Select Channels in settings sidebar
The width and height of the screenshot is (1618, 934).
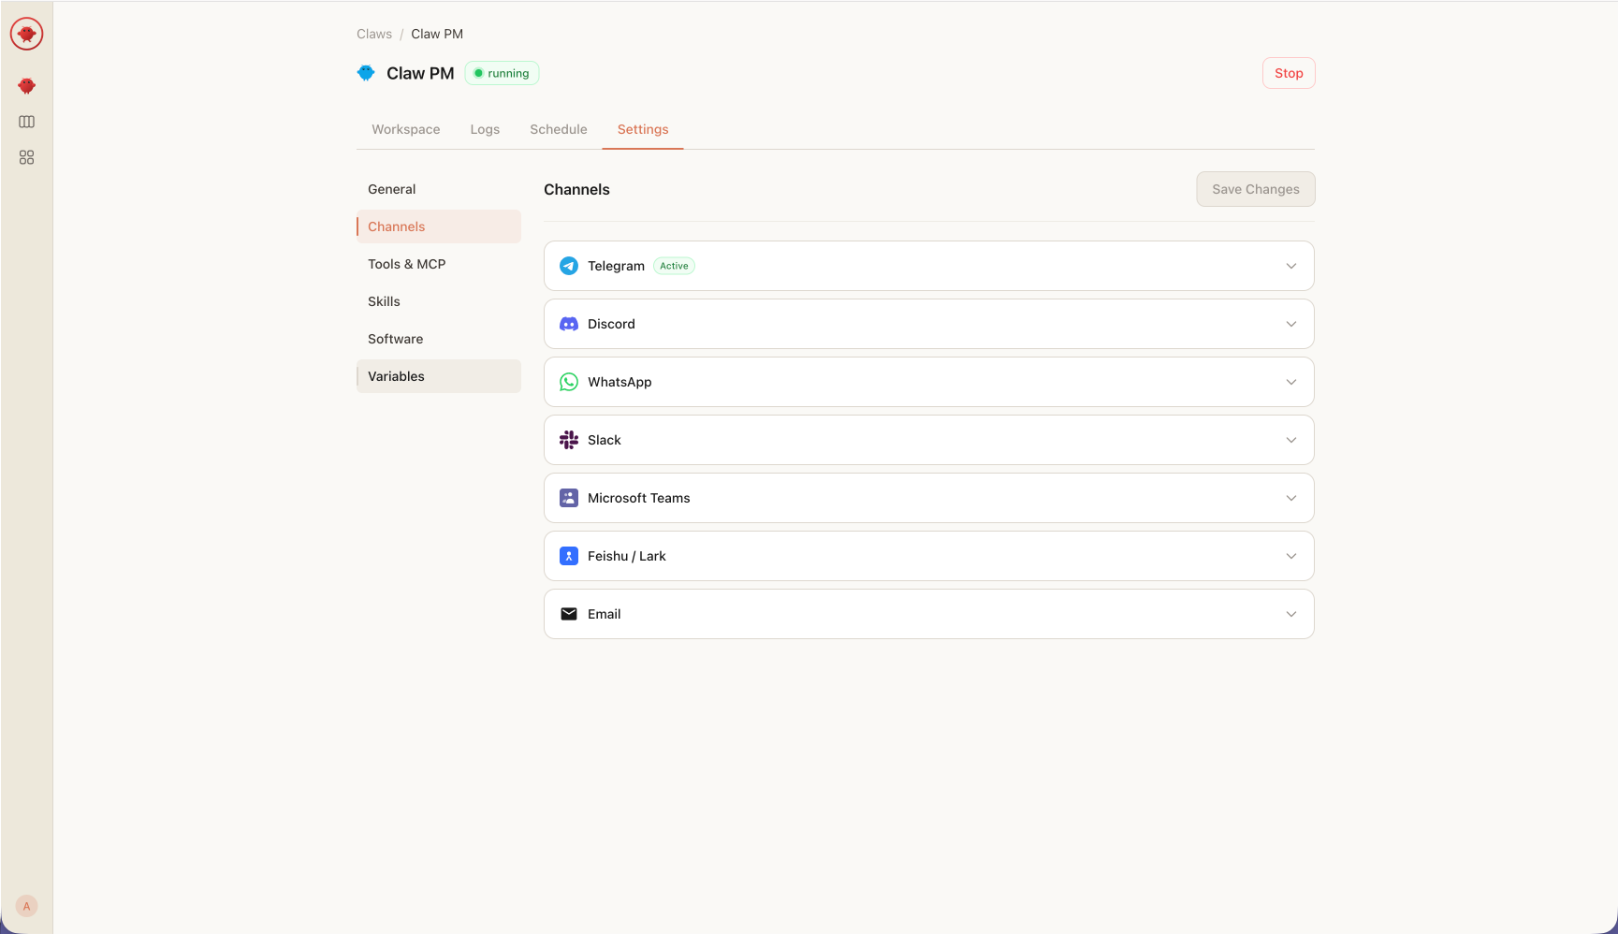click(439, 226)
